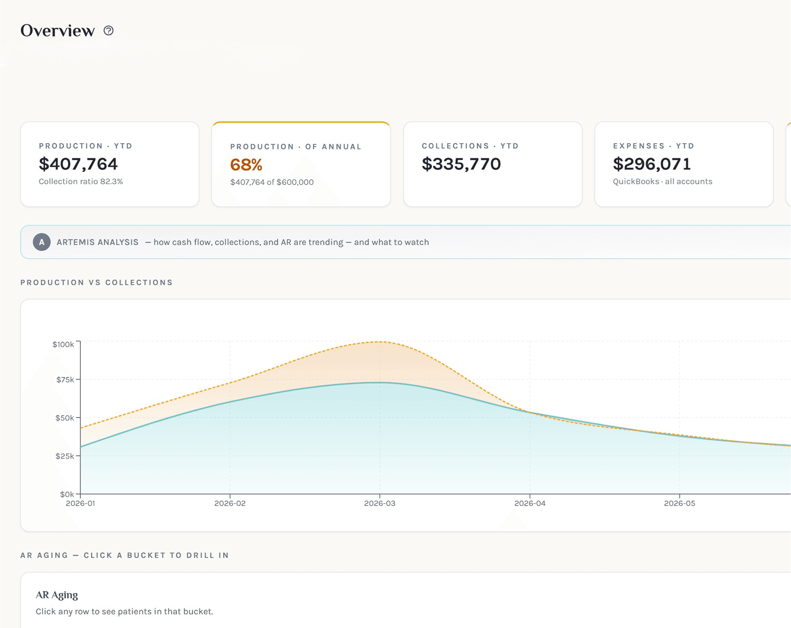Click the Artemis "A" avatar badge
Viewport: 791px width, 628px height.
coord(42,242)
